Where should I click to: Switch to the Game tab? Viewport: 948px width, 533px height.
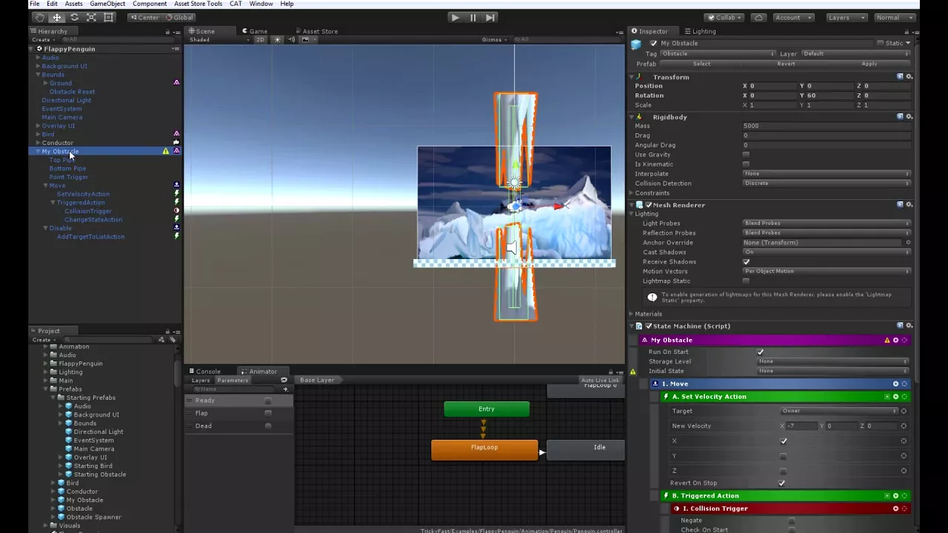pos(254,31)
